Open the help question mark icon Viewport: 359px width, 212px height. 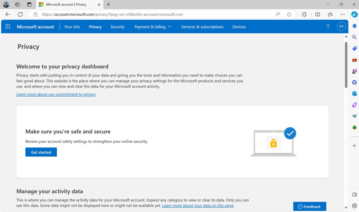click(x=327, y=26)
